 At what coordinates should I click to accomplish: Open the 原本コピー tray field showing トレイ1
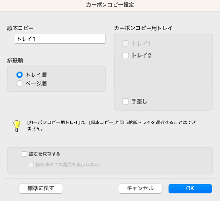(x=60, y=39)
